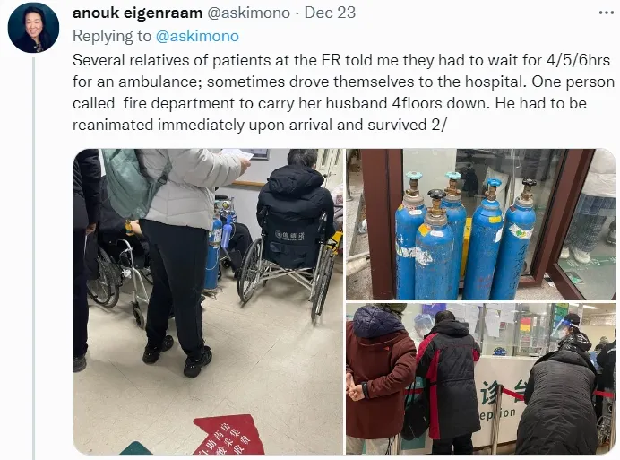Open the display name anouk eigenraam
Image resolution: width=620 pixels, height=460 pixels.
[137, 13]
